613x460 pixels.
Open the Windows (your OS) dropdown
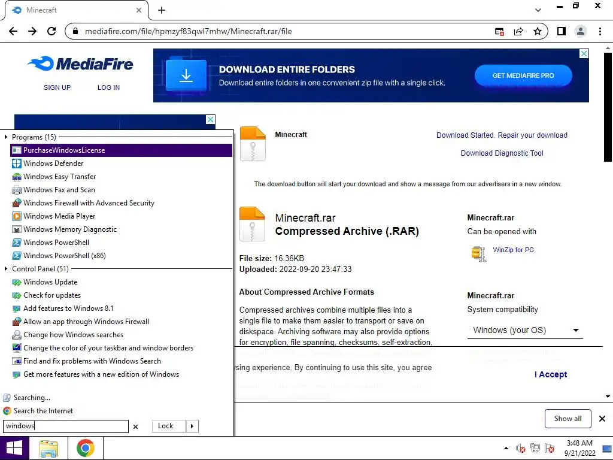coord(525,330)
